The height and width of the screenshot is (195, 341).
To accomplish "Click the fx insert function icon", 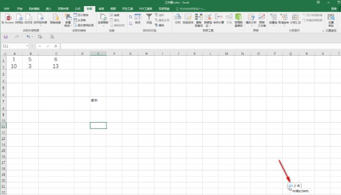I will 56,46.
